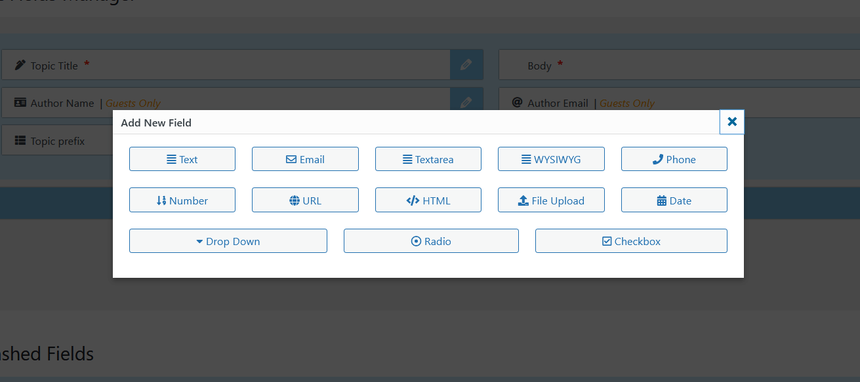This screenshot has width=860, height=382.
Task: Add a Number field
Action: [x=182, y=201]
